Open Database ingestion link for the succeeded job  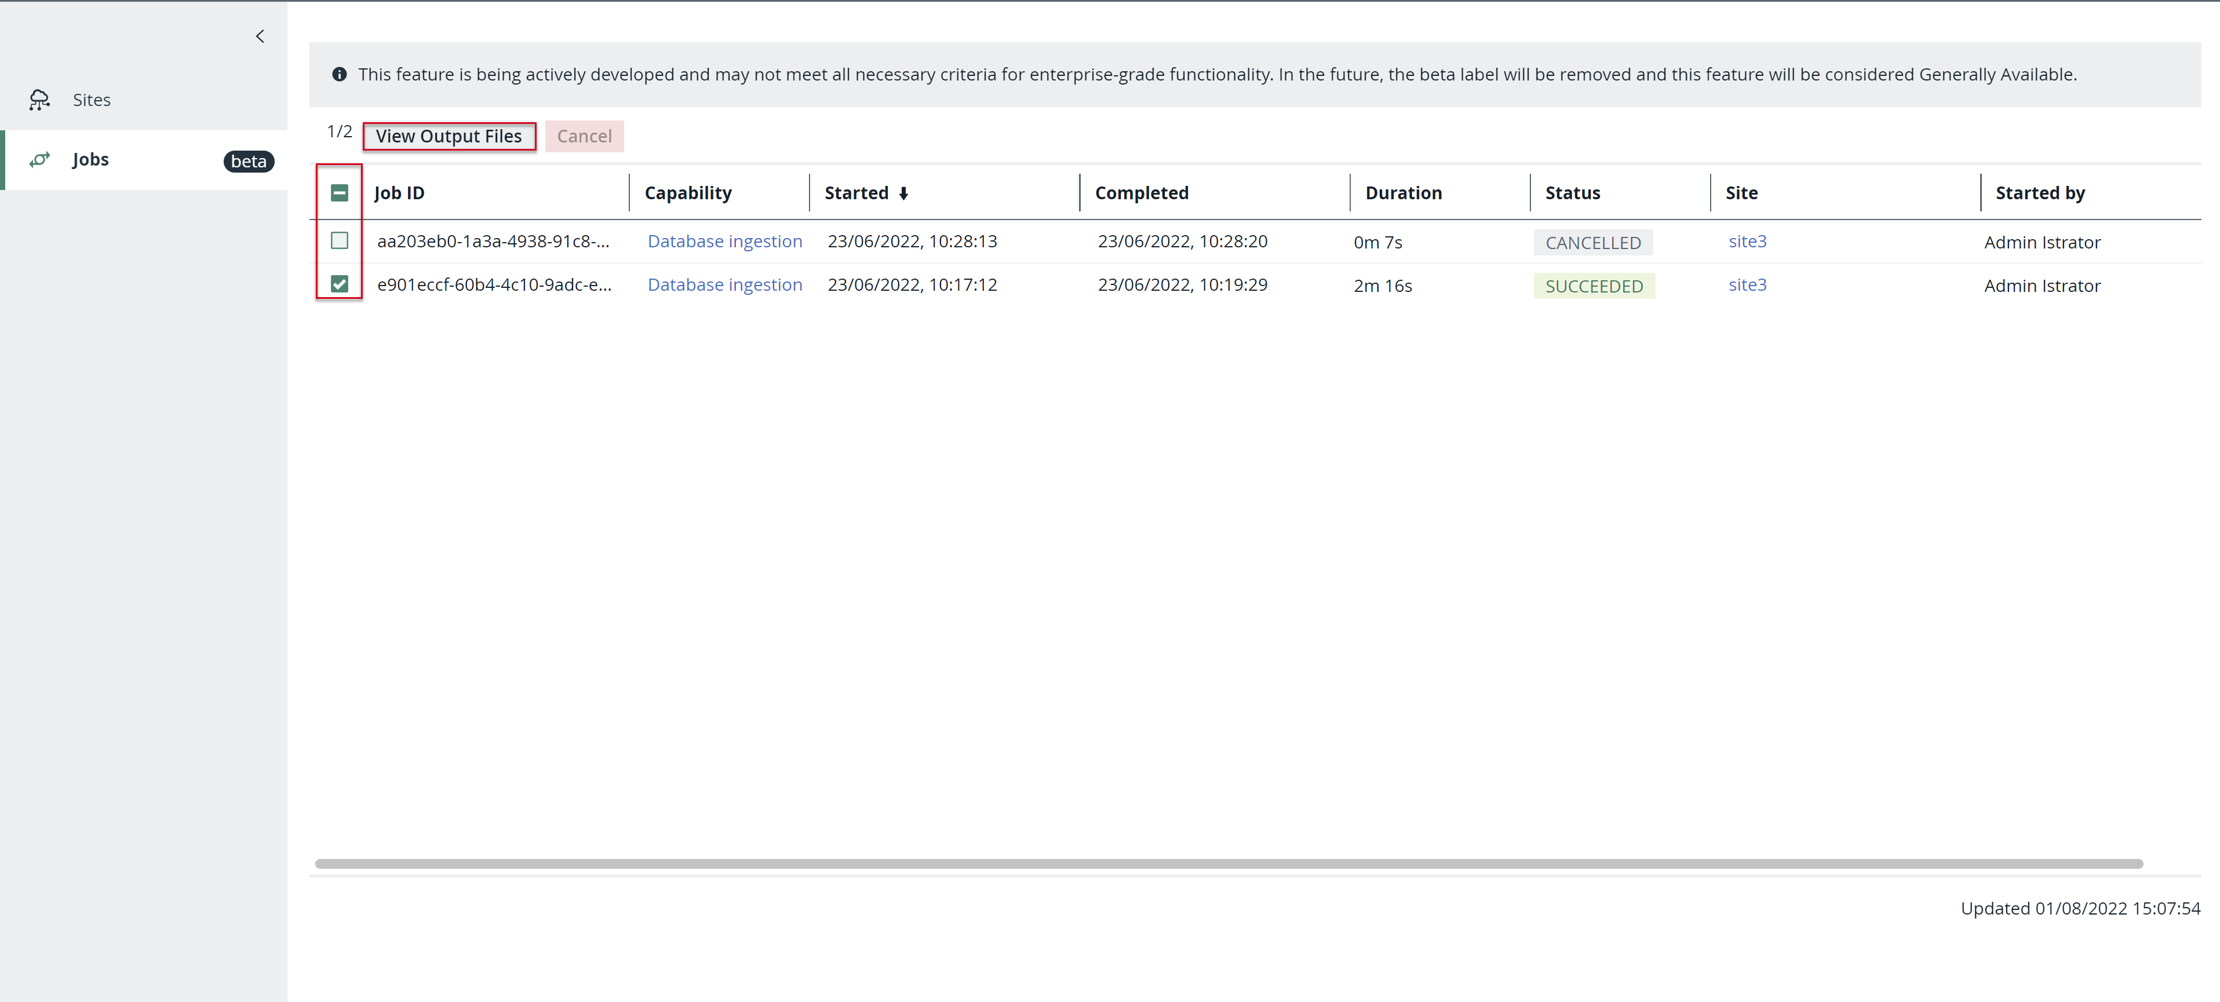(x=724, y=285)
